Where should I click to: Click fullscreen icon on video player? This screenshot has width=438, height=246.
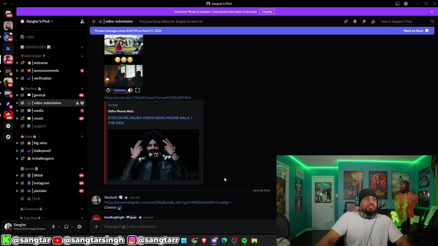pos(138,90)
